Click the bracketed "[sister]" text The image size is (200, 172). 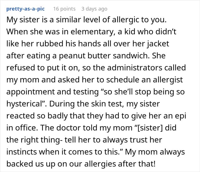tap(150, 128)
